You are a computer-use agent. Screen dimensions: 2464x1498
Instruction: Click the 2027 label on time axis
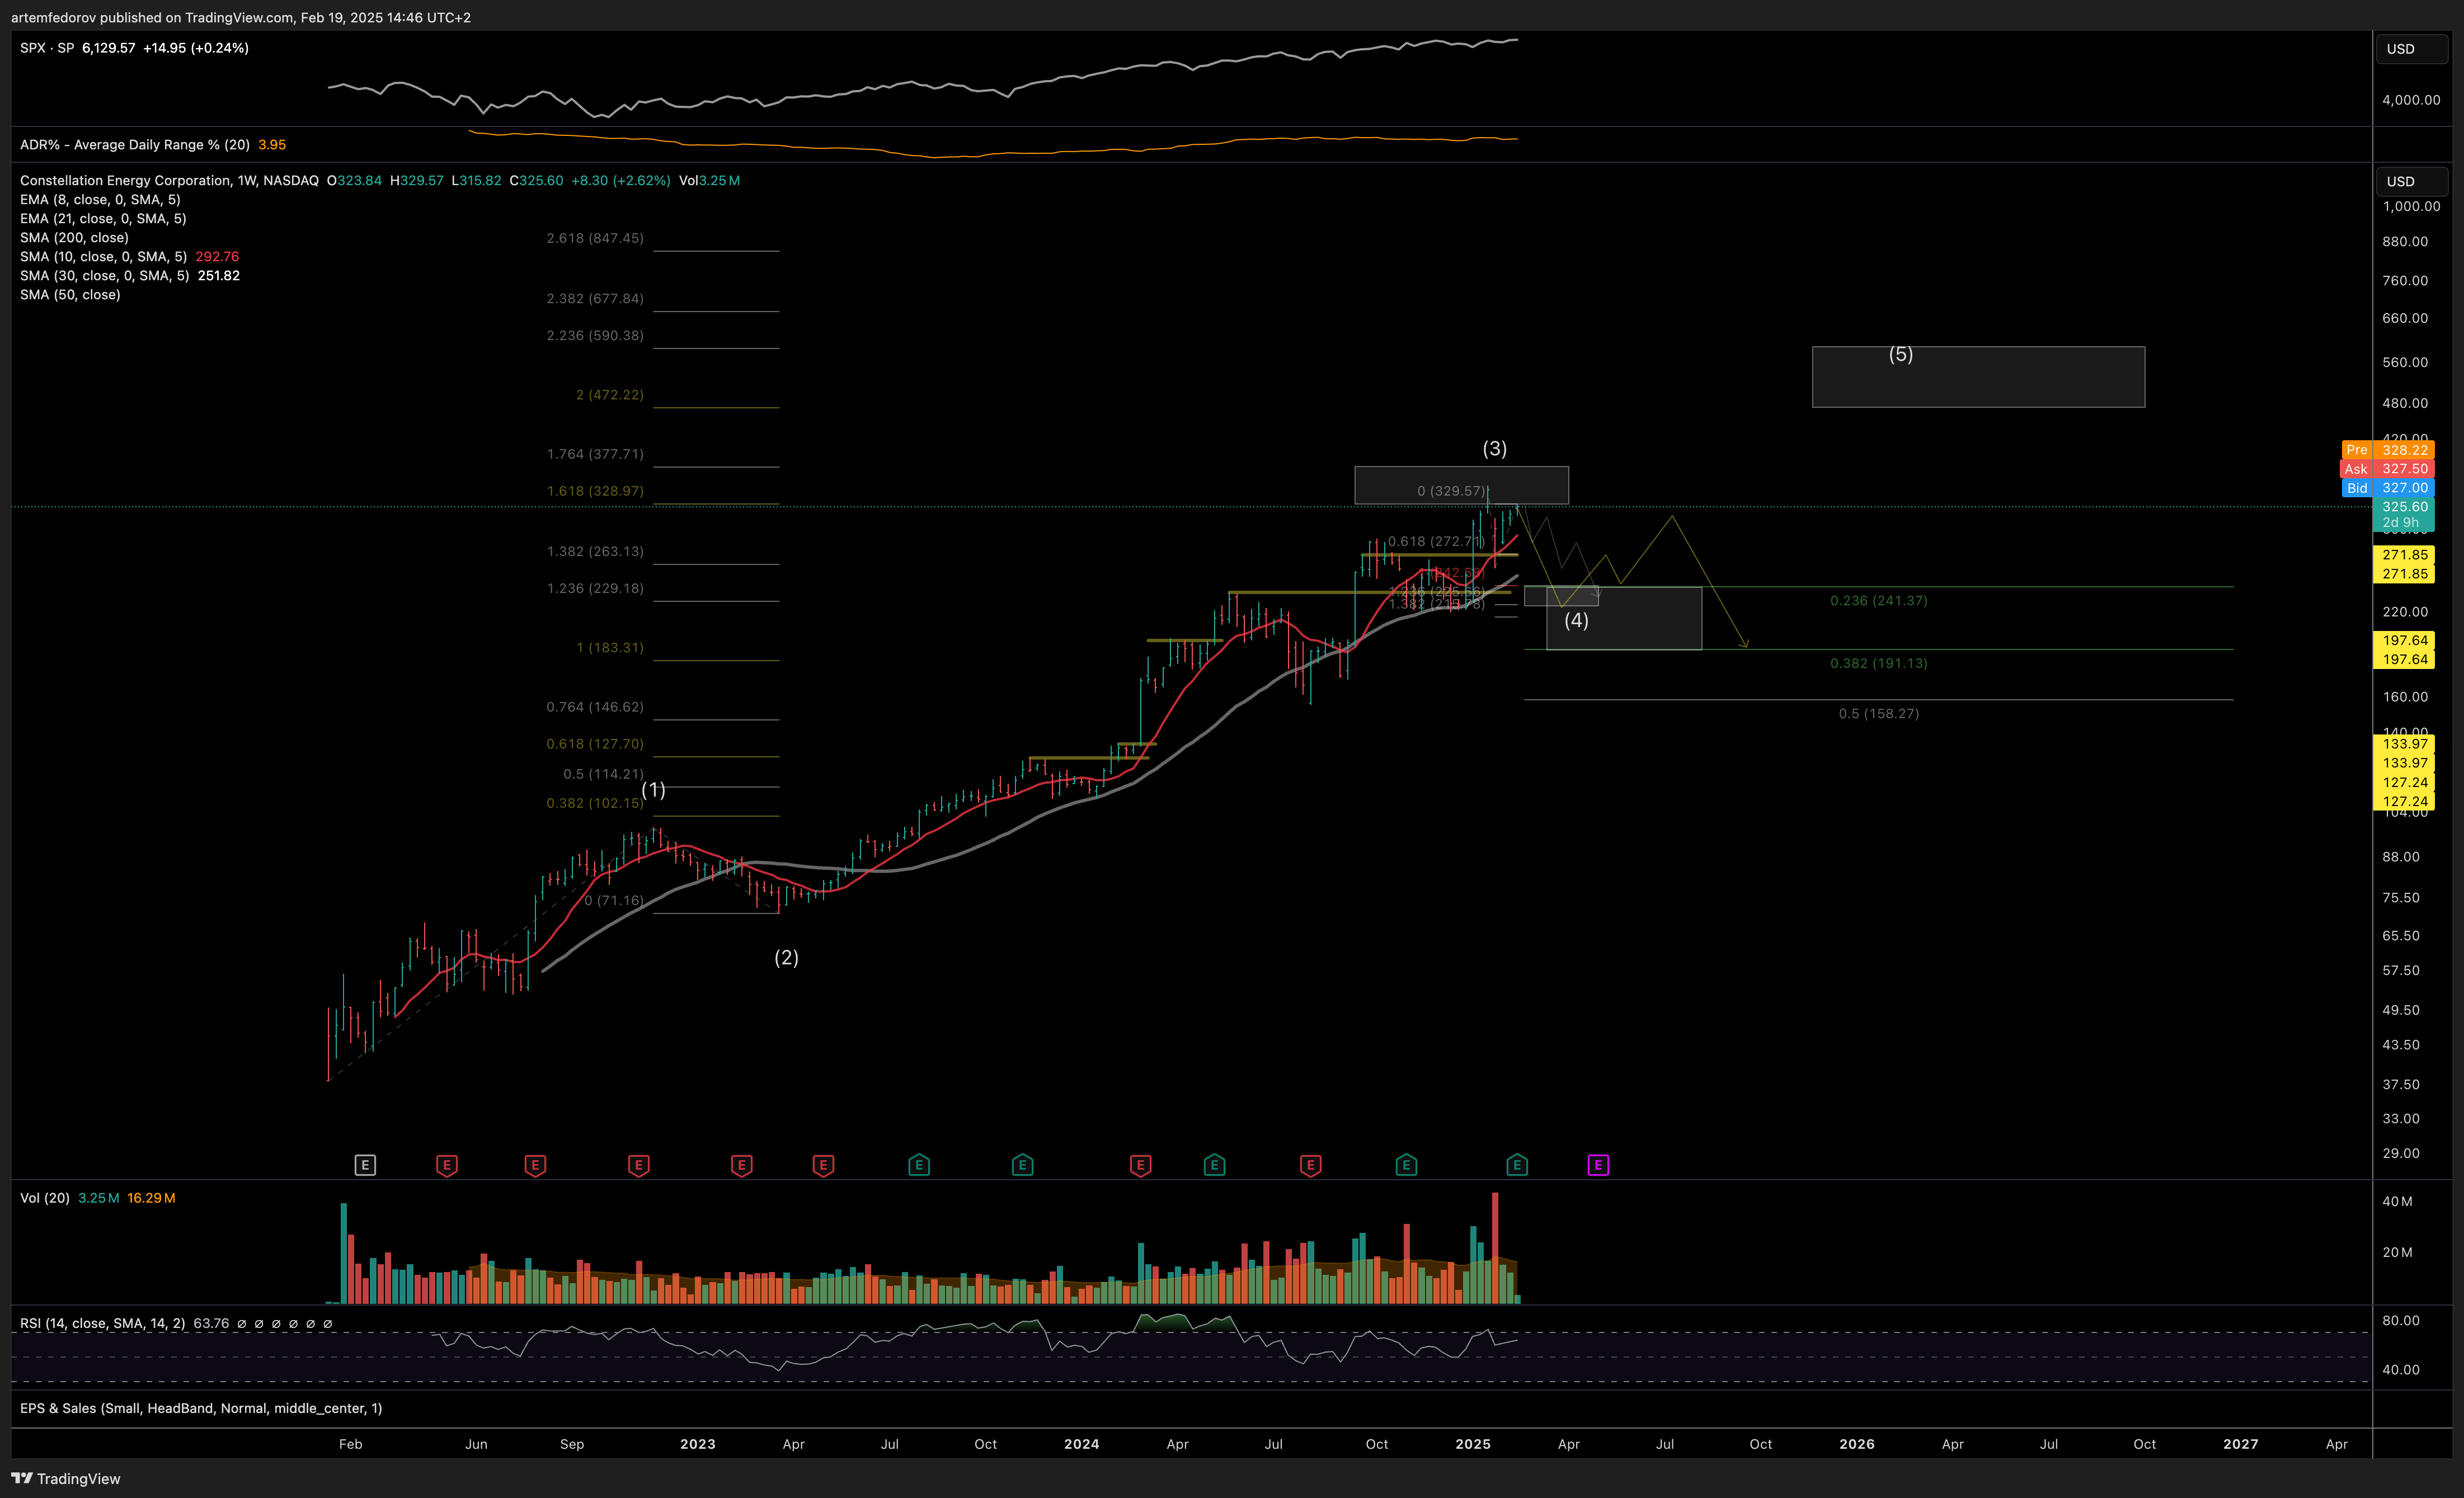tap(2241, 1444)
